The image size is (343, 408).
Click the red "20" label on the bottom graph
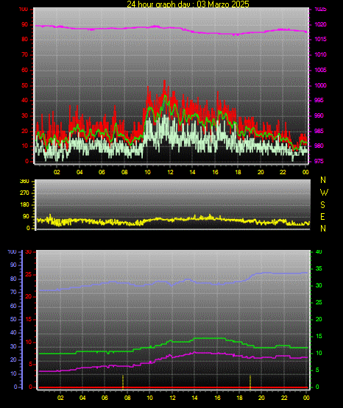(x=29, y=297)
